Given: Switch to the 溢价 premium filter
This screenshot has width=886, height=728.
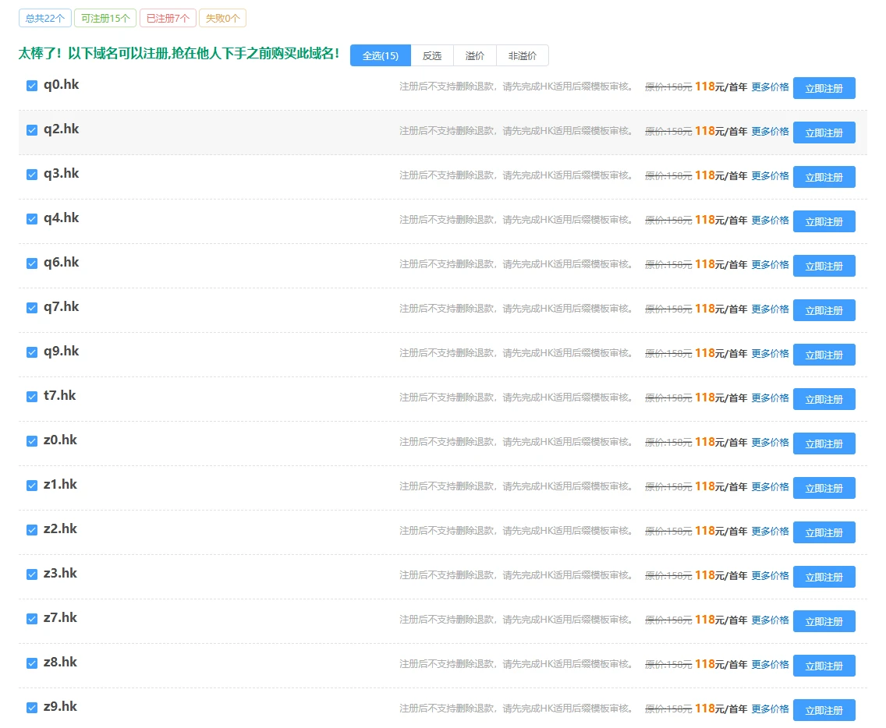Looking at the screenshot, I should tap(474, 56).
